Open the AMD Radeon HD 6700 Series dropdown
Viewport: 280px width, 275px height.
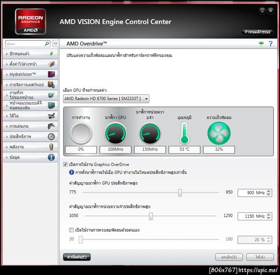[x=106, y=99]
